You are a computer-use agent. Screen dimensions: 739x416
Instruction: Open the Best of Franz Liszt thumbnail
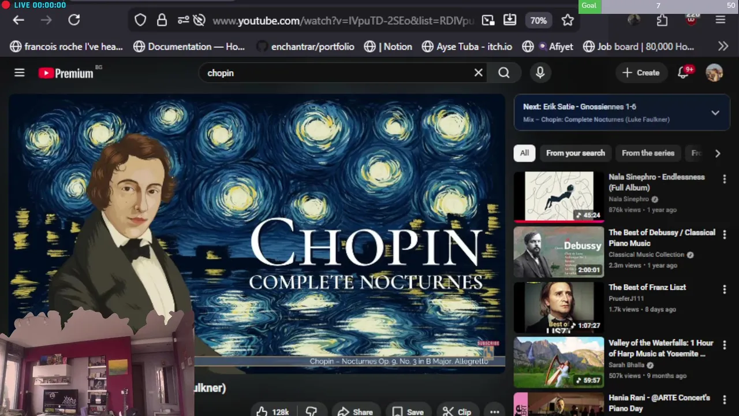(559, 307)
